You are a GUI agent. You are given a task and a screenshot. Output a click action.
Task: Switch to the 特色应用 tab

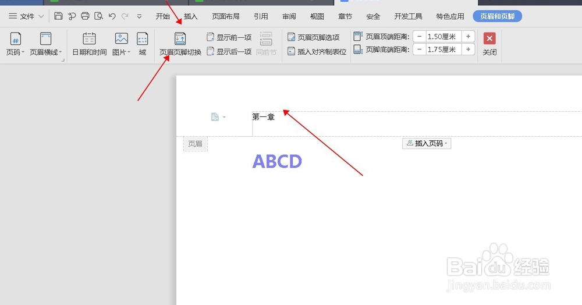[450, 16]
